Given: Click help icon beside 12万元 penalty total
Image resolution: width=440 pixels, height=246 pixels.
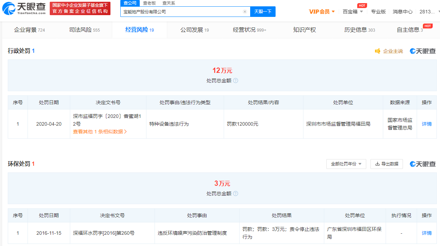Looking at the screenshot, I should pyautogui.click(x=236, y=81).
